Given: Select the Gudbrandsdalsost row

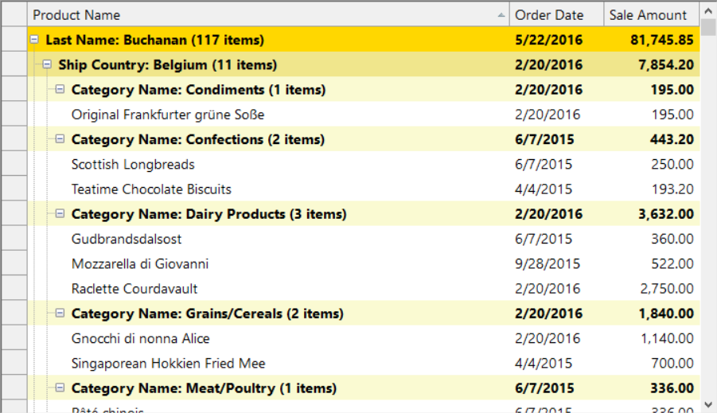Looking at the screenshot, I should click(364, 239).
